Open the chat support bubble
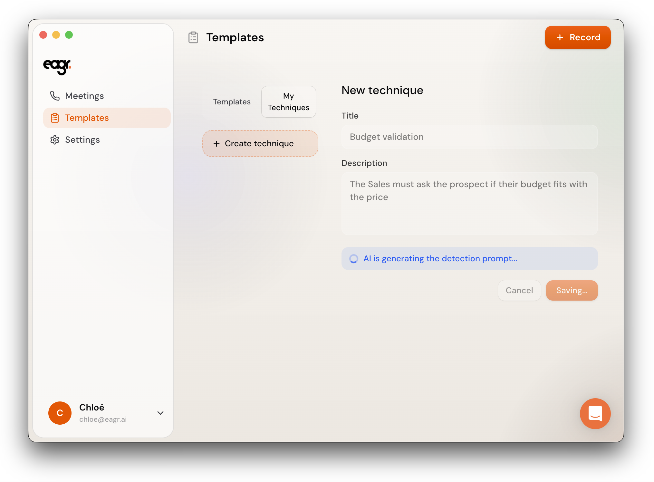654x482 pixels. tap(595, 413)
